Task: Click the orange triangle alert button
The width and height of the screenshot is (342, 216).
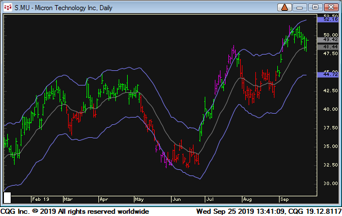Action: (x=285, y=7)
